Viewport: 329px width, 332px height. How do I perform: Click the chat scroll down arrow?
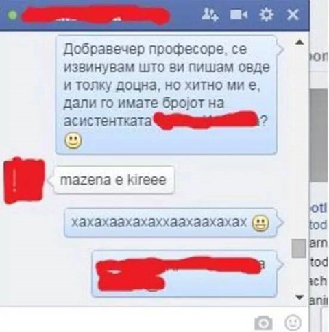coord(300,297)
